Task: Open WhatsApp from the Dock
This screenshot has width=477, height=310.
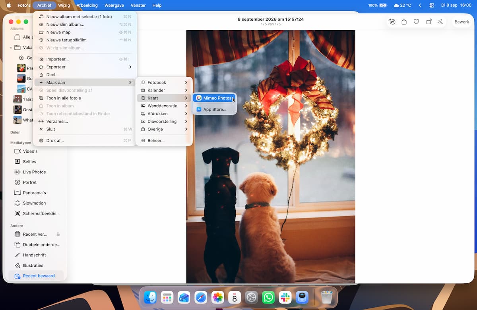Action: pyautogui.click(x=268, y=297)
